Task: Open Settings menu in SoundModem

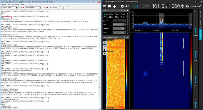Action: [x=4, y=4]
